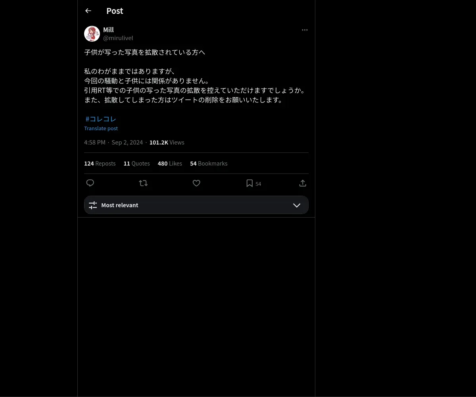Open the three-dot more options menu
The image size is (476, 397).
click(x=305, y=30)
